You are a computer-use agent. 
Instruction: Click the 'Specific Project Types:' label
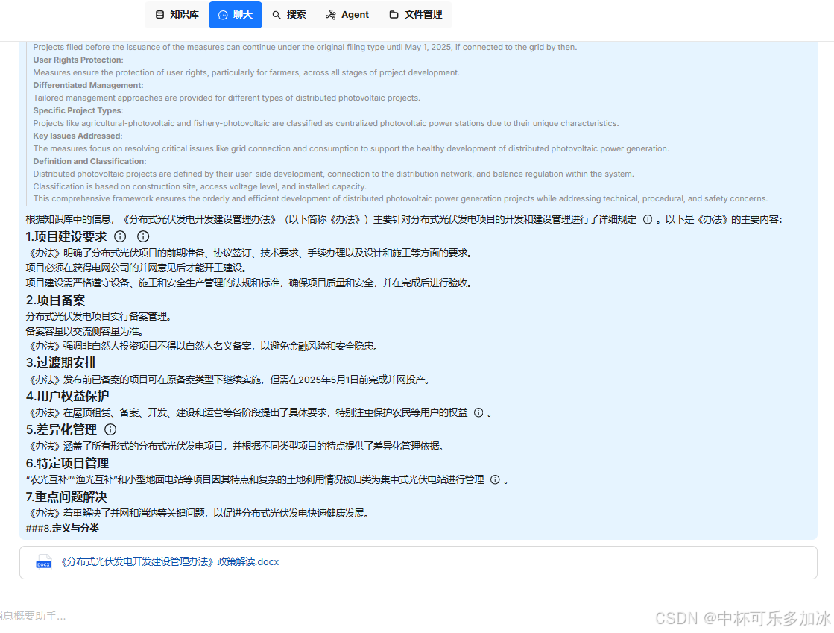coord(78,110)
